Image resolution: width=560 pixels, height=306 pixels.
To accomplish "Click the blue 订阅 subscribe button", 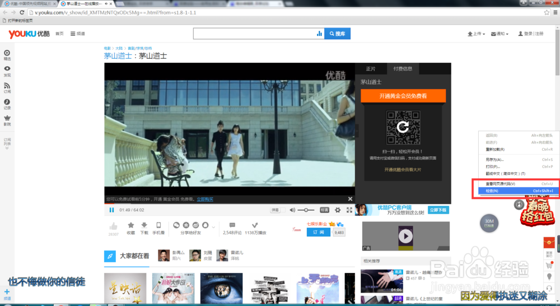I will click(318, 233).
